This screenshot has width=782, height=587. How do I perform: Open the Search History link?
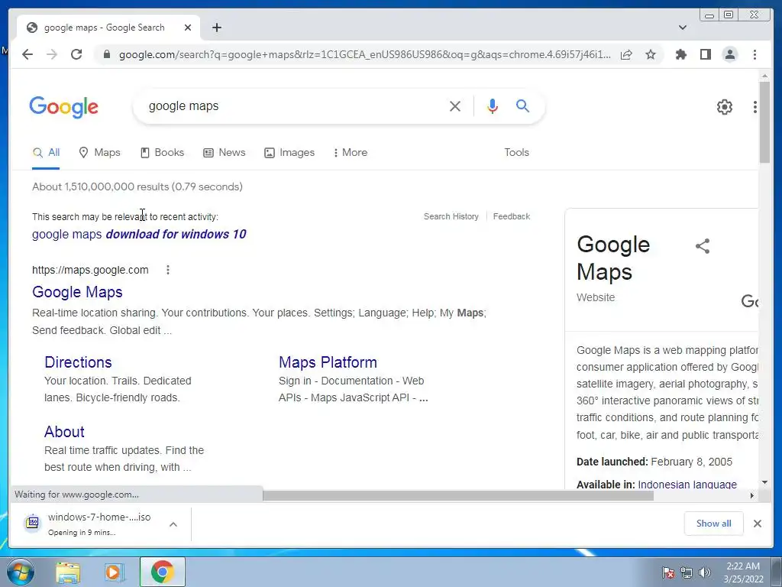[451, 216]
